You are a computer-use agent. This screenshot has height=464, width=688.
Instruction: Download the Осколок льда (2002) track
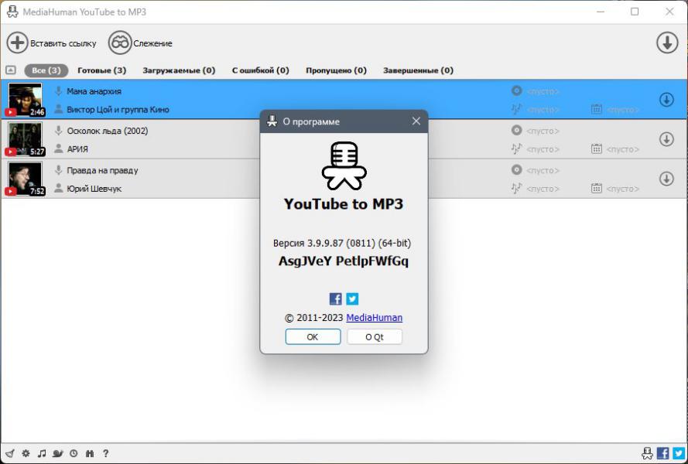666,139
